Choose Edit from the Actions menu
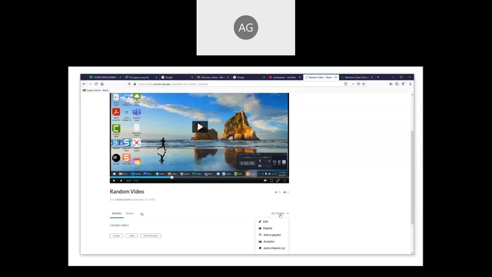Viewport: 492px width, 277px height. coord(265,222)
